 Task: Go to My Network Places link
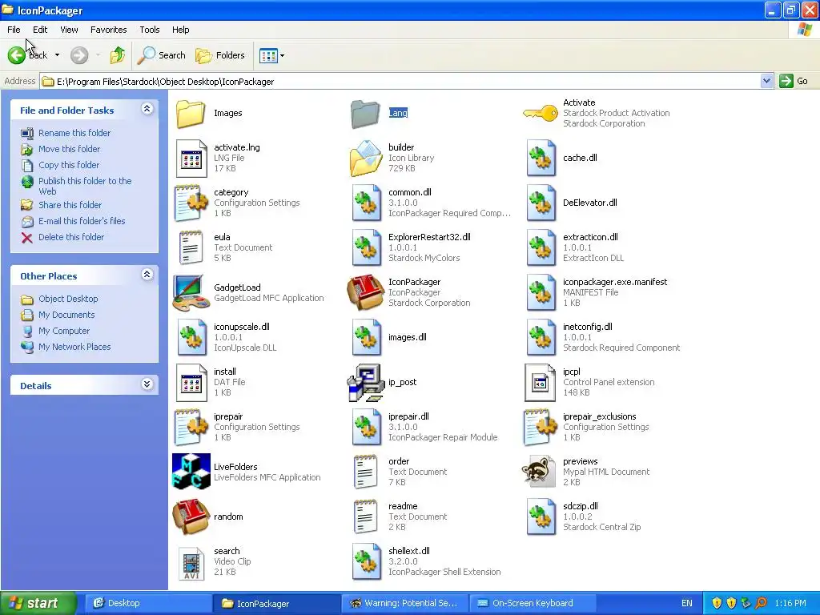click(74, 347)
